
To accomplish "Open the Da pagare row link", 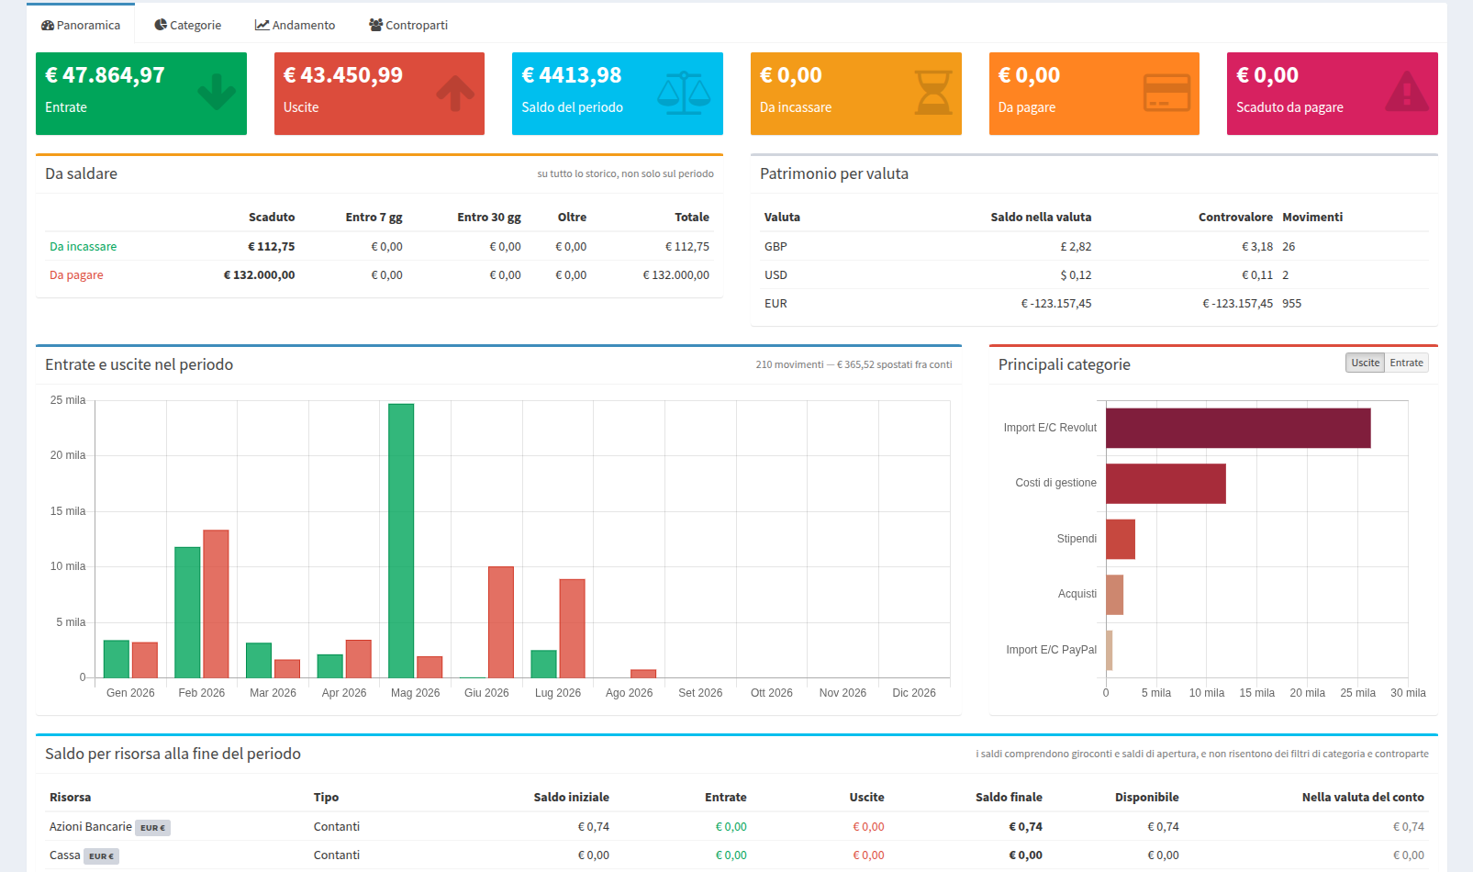I will (x=76, y=274).
